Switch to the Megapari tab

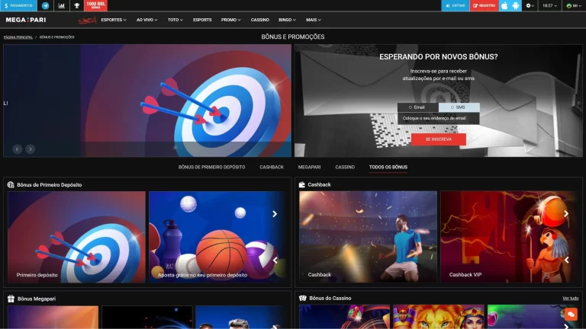tap(309, 167)
